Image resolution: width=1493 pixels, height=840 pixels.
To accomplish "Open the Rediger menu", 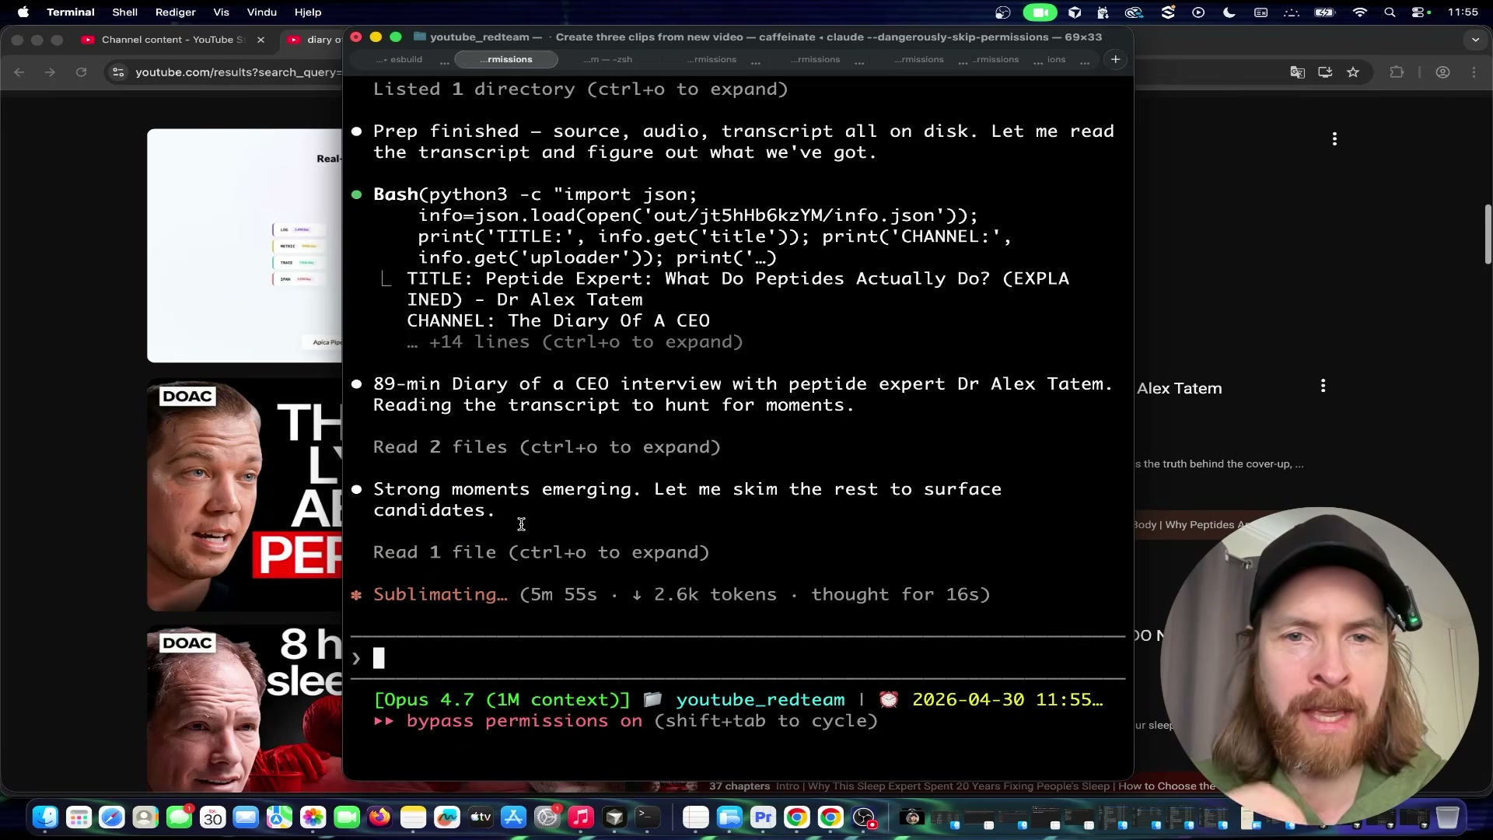I will [175, 12].
